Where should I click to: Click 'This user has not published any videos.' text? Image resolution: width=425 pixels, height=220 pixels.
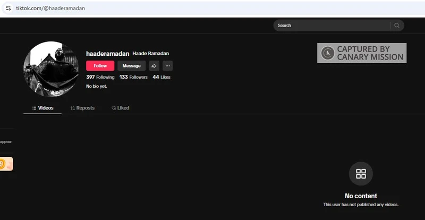click(x=361, y=205)
